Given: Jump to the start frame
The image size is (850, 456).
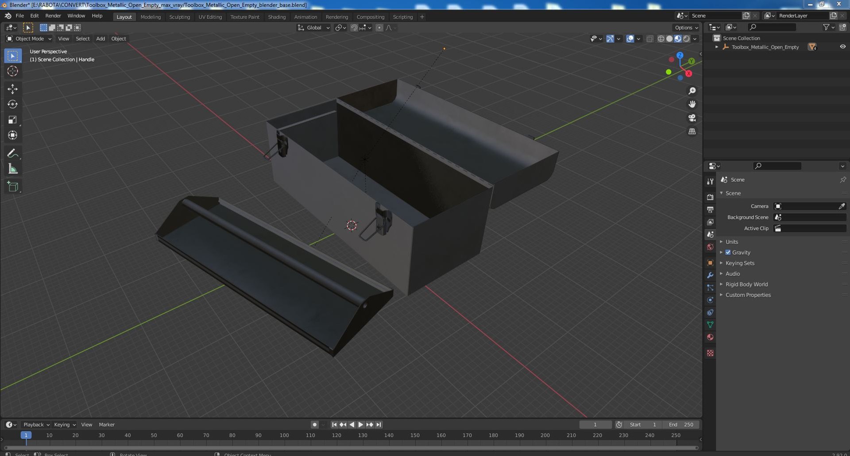Looking at the screenshot, I should point(334,425).
